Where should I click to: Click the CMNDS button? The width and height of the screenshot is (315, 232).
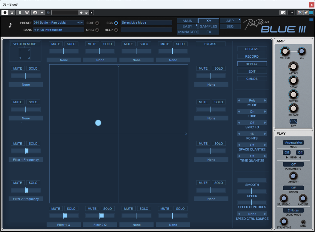[252, 79]
